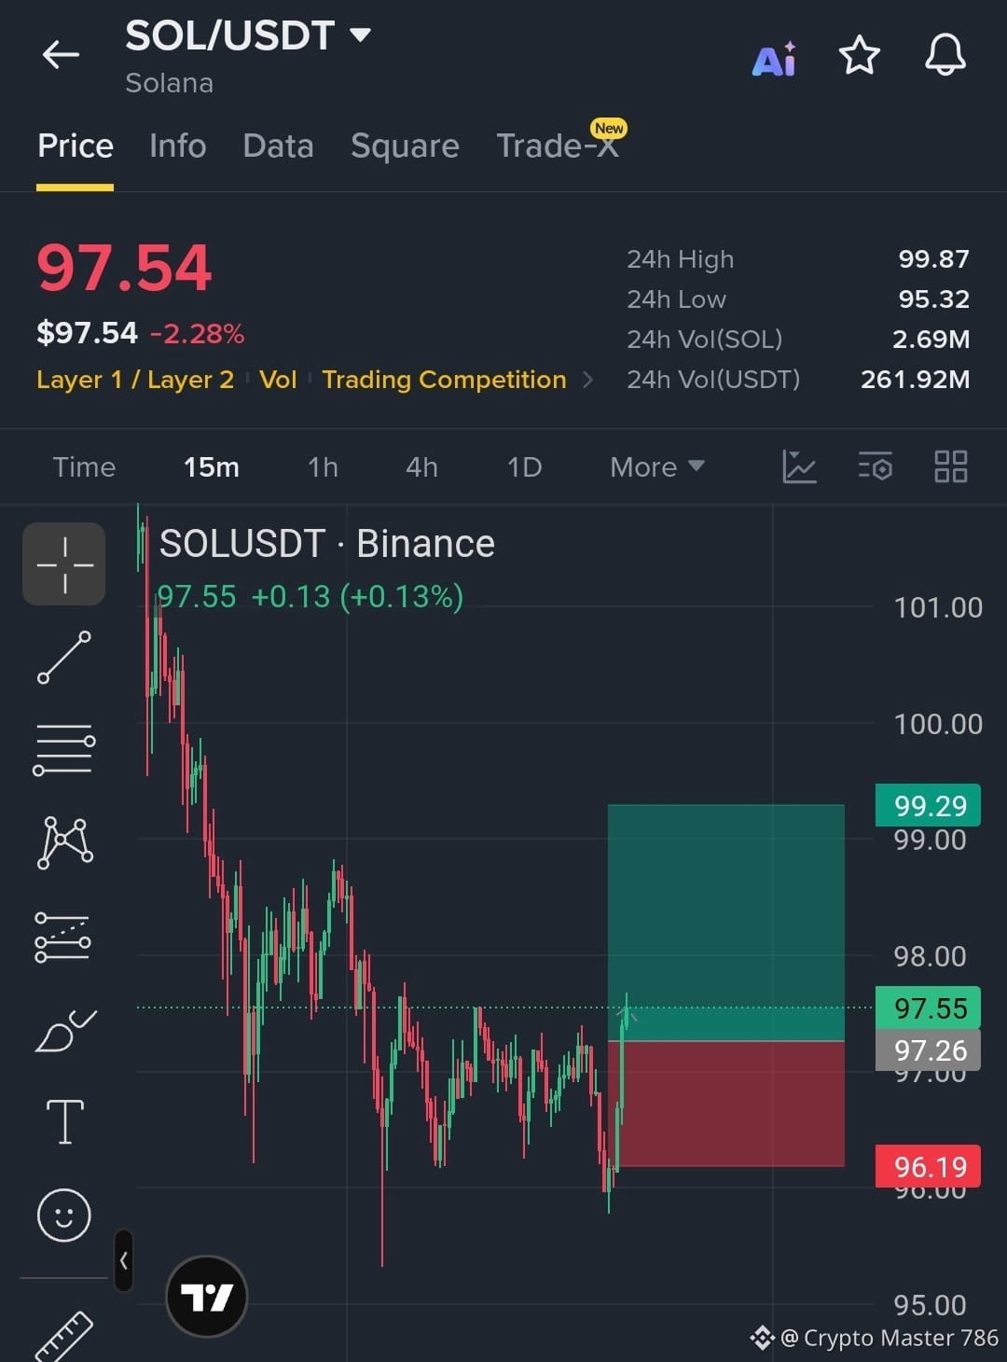The image size is (1007, 1362).
Task: Click the 97.55 current price label
Action: 929,1008
